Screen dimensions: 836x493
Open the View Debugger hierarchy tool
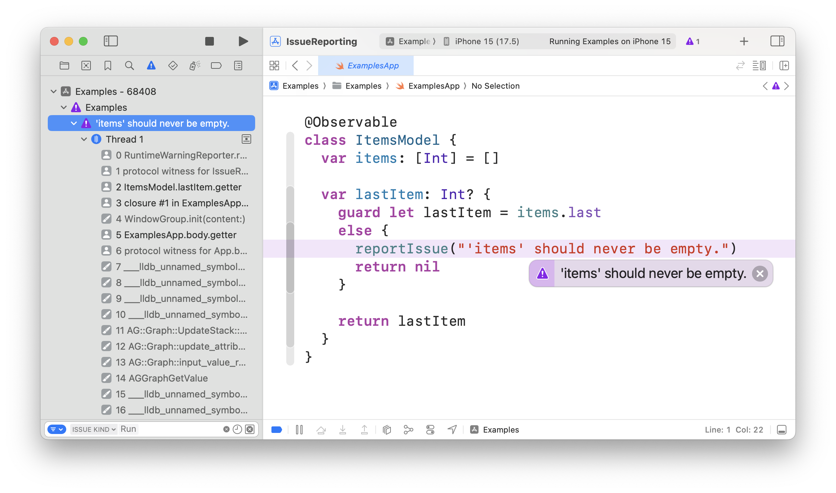click(x=387, y=430)
